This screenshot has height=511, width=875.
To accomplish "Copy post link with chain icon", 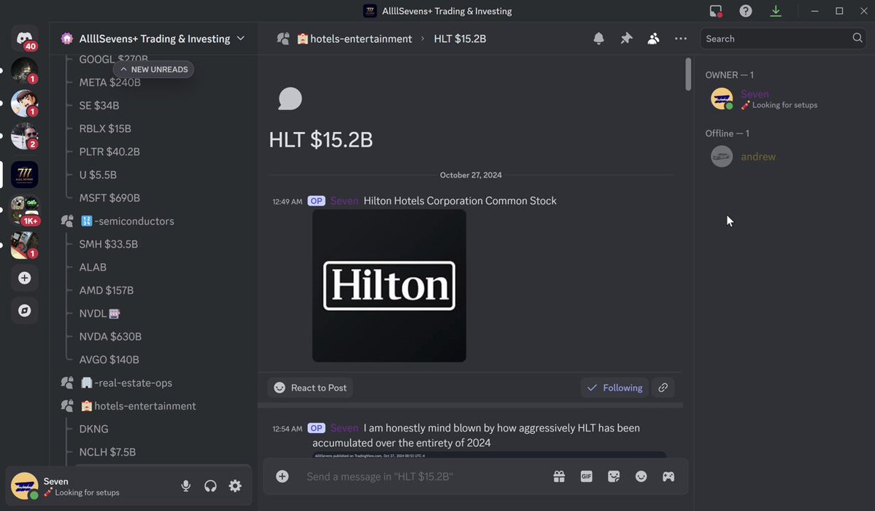I will pos(663,387).
